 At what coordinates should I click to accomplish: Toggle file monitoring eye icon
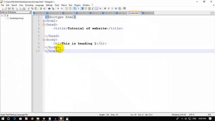pos(100,8)
